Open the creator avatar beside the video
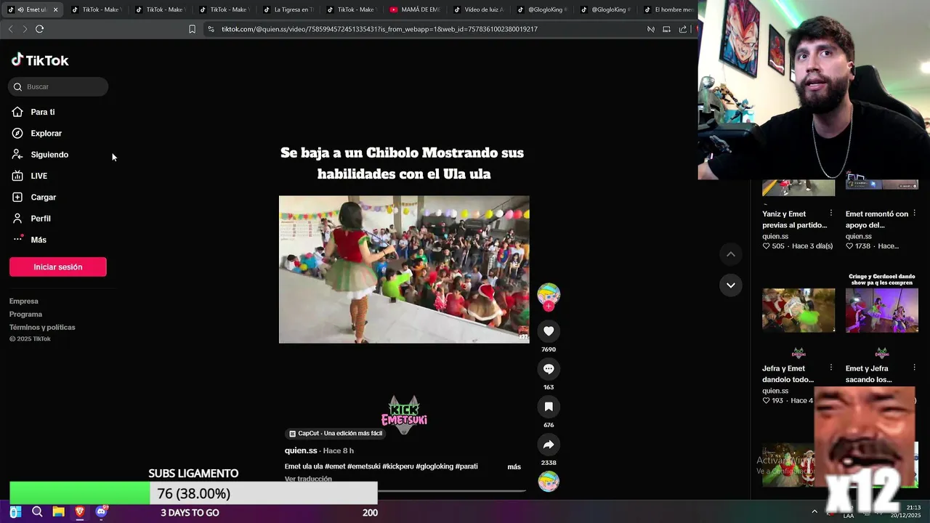This screenshot has width=930, height=523. tap(549, 294)
